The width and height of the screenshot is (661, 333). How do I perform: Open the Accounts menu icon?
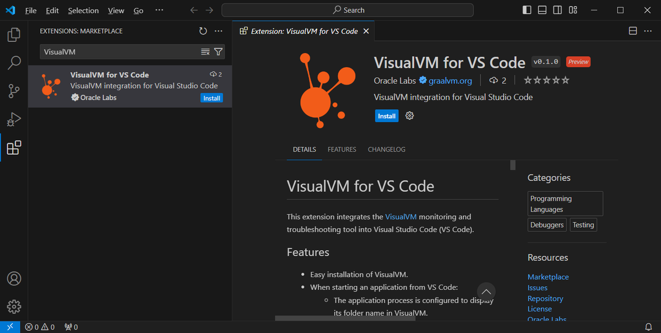pyautogui.click(x=14, y=278)
